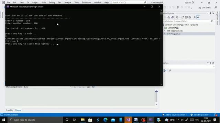The image size is (220, 123).
Task: Click Select Repository in status bar
Action: (x=201, y=115)
